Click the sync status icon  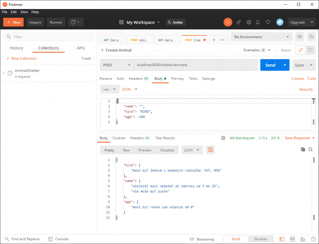pos(228,22)
